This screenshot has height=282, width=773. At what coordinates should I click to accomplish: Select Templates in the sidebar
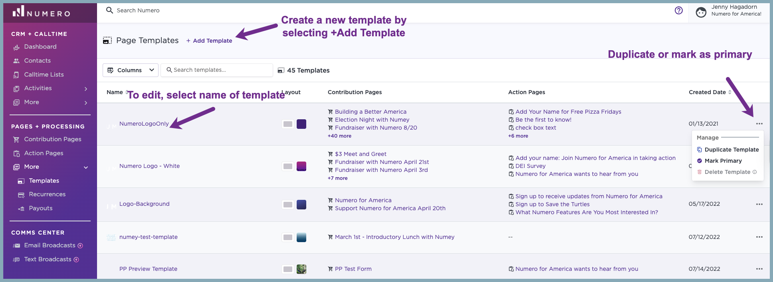[44, 181]
